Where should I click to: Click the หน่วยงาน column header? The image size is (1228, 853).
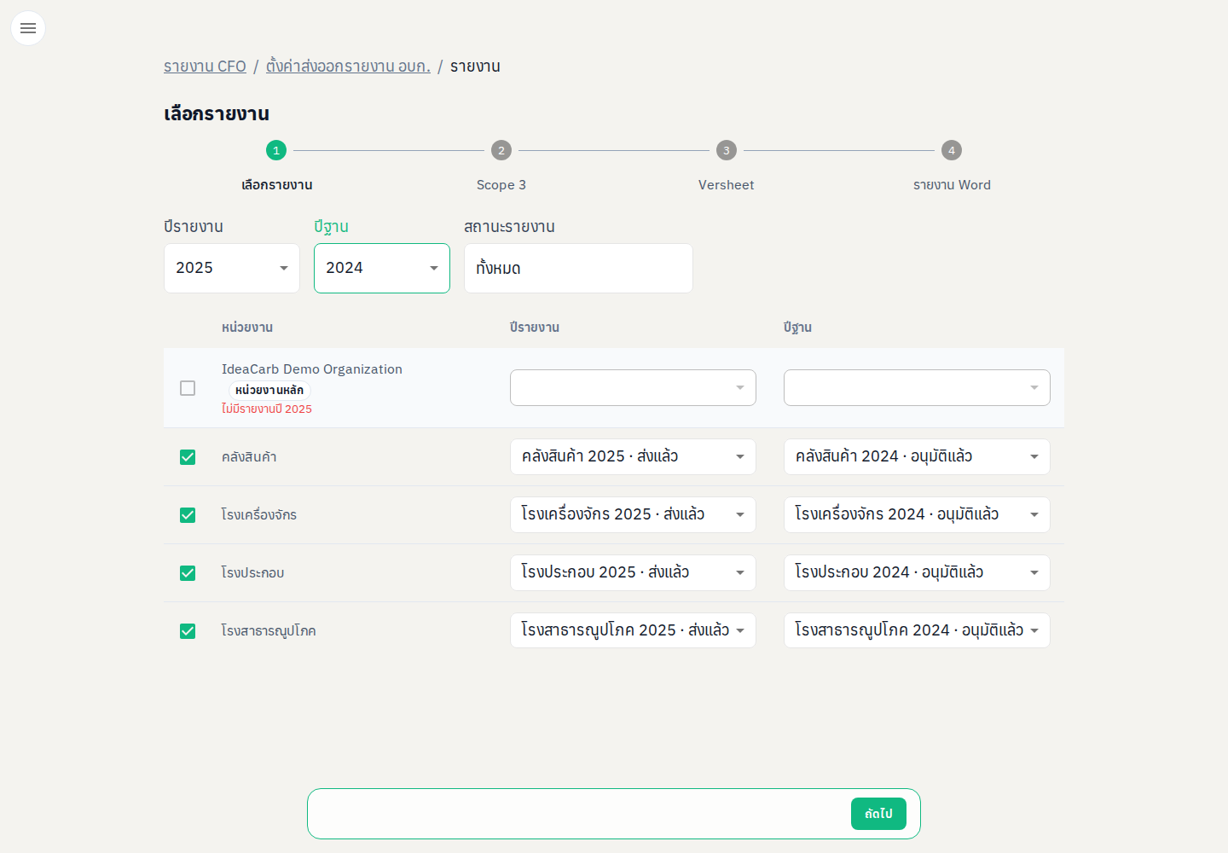click(x=247, y=328)
